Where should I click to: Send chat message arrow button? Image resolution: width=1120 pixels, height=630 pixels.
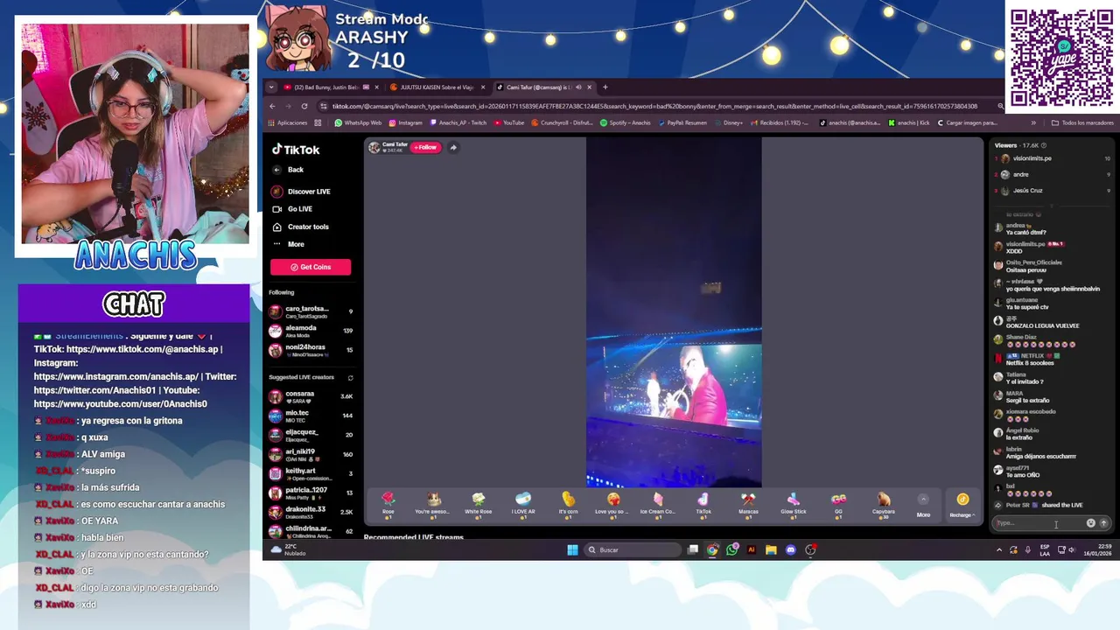pyautogui.click(x=1103, y=523)
